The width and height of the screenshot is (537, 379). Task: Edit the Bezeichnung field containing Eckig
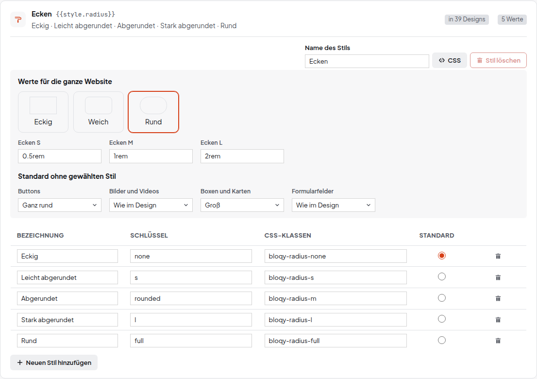(67, 256)
